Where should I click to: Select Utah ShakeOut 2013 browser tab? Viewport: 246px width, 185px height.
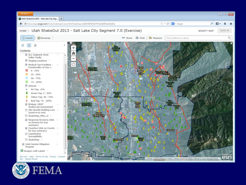[x=38, y=18]
